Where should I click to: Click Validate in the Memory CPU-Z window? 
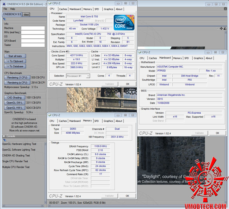(109, 196)
